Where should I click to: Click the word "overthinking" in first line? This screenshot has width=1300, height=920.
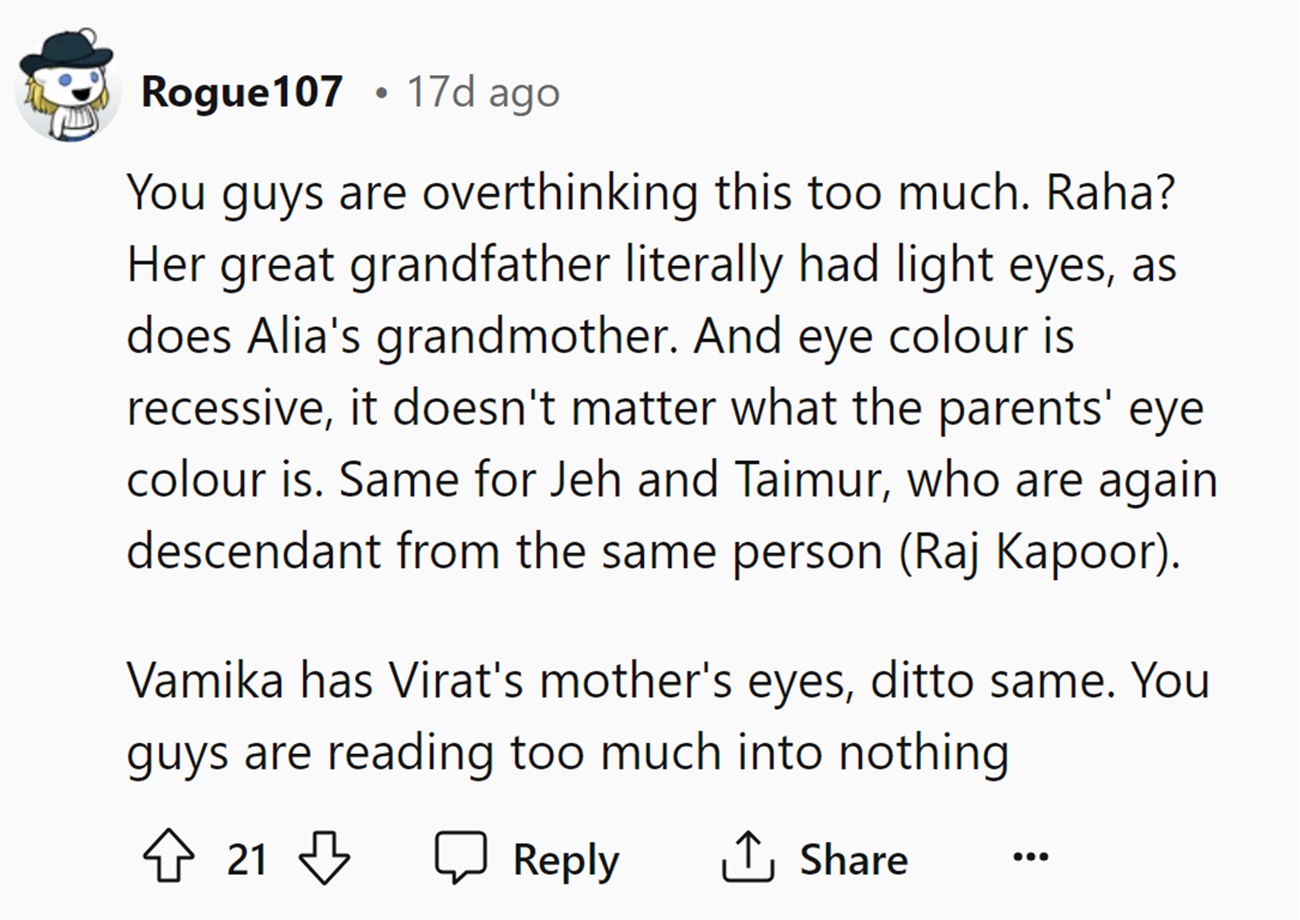pos(560,195)
